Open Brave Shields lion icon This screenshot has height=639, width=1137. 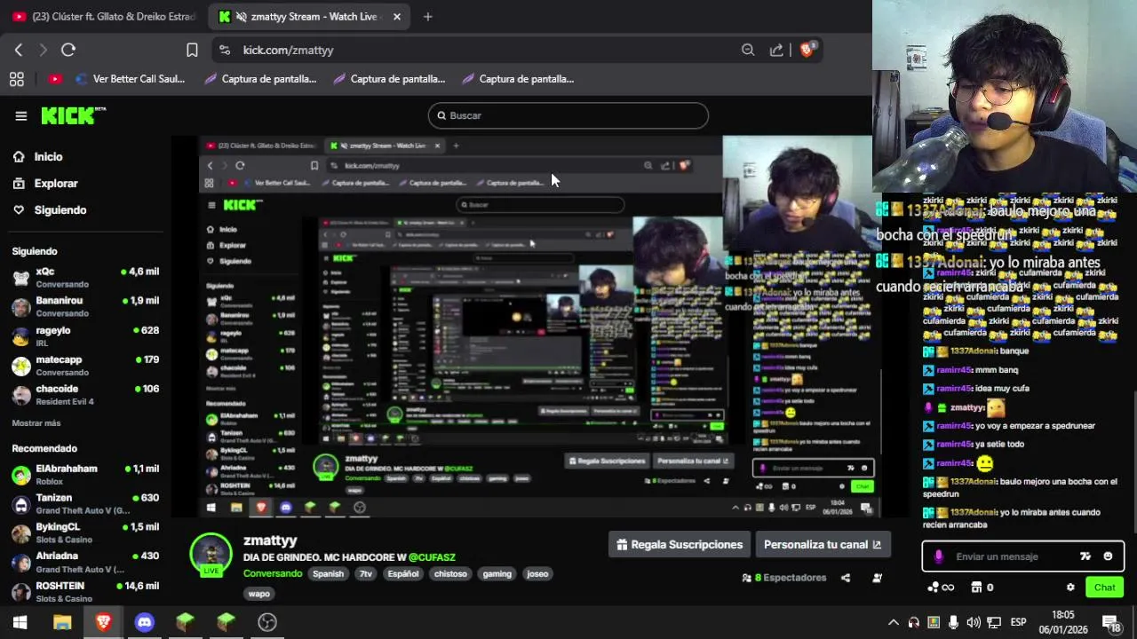807,50
